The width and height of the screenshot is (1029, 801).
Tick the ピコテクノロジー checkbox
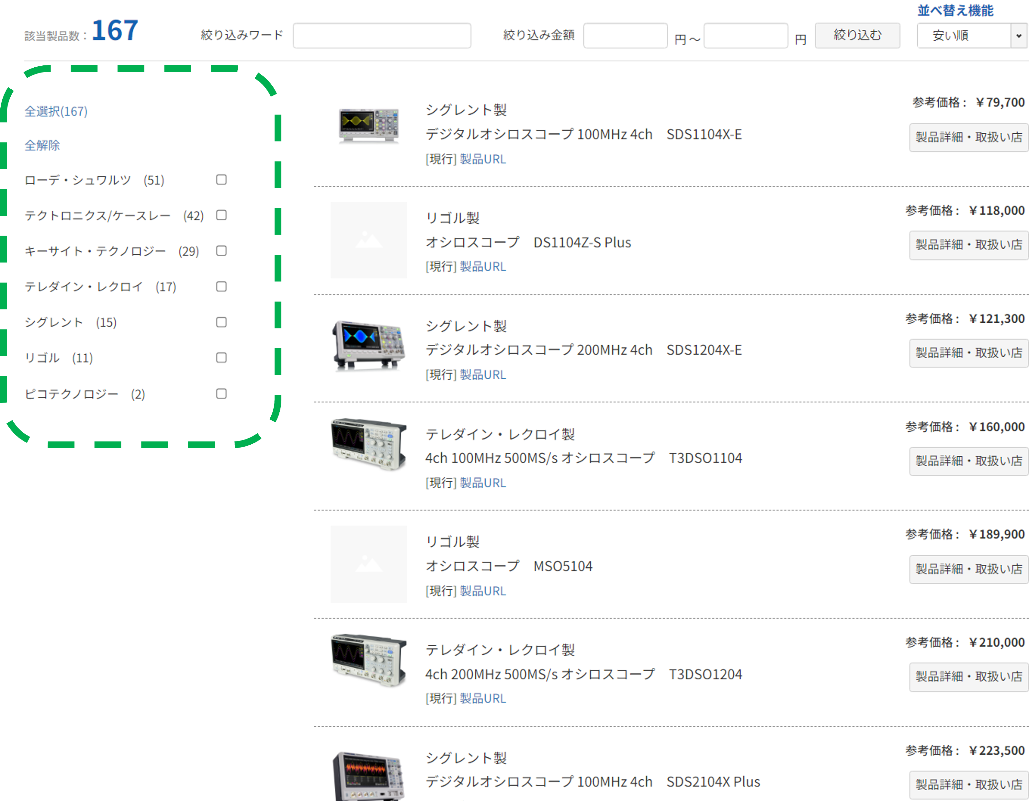tap(221, 394)
